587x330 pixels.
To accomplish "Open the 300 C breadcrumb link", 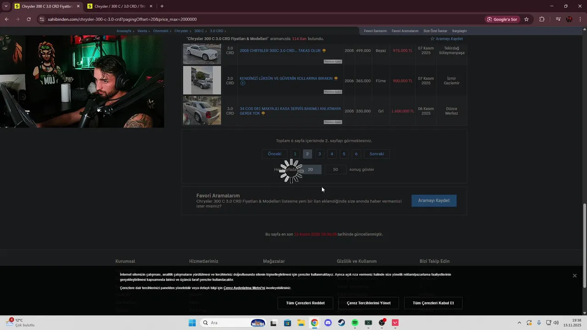I will point(199,31).
